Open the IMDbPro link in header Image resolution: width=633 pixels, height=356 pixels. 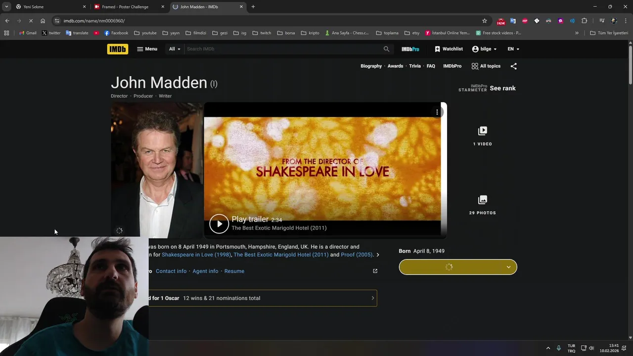tap(410, 49)
